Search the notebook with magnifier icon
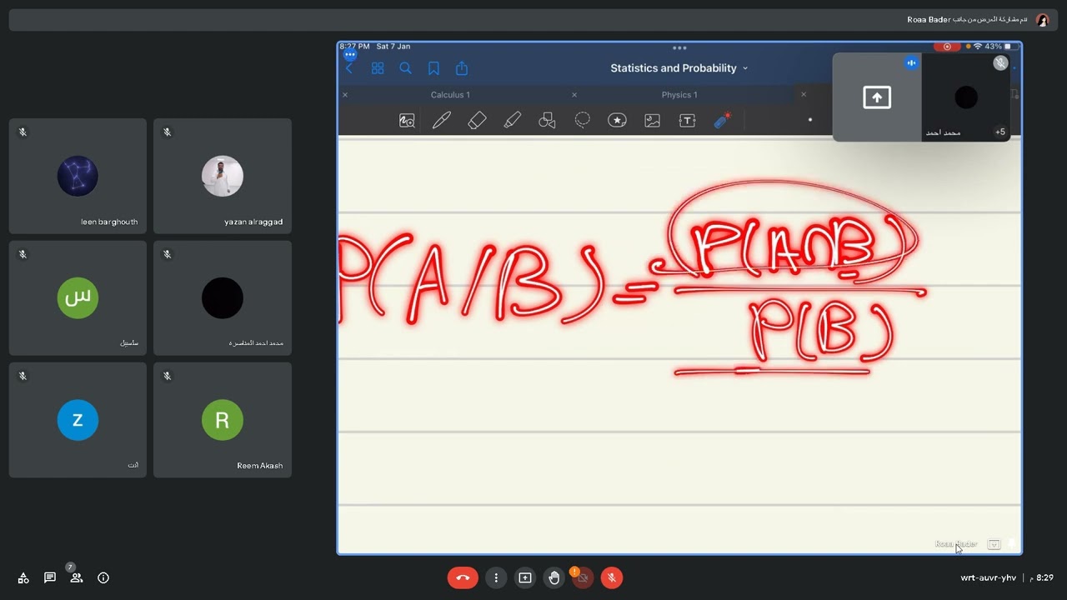 pyautogui.click(x=406, y=68)
